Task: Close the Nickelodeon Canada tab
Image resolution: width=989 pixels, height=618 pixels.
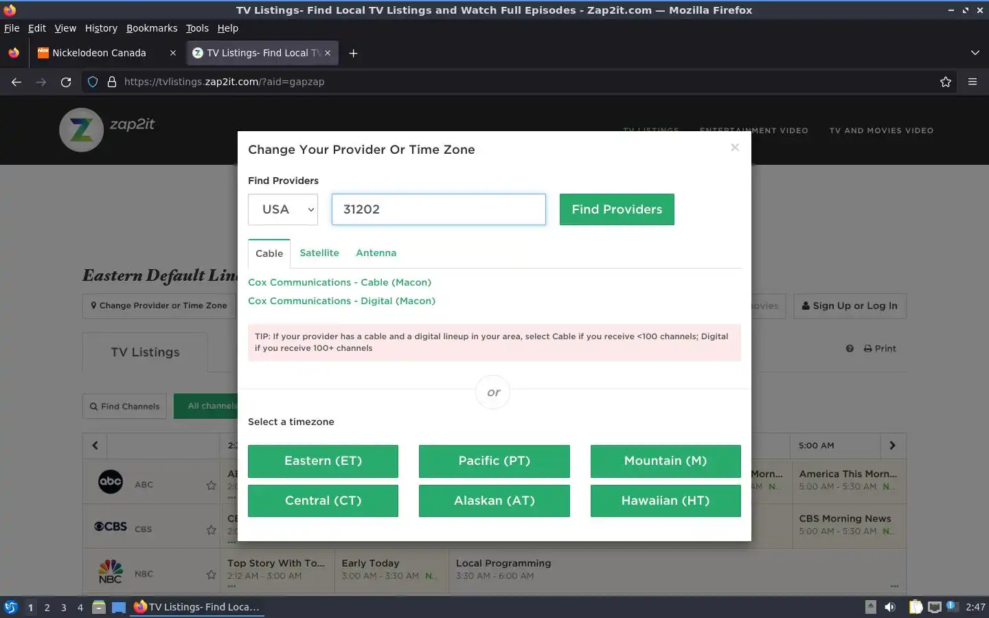Action: click(172, 53)
